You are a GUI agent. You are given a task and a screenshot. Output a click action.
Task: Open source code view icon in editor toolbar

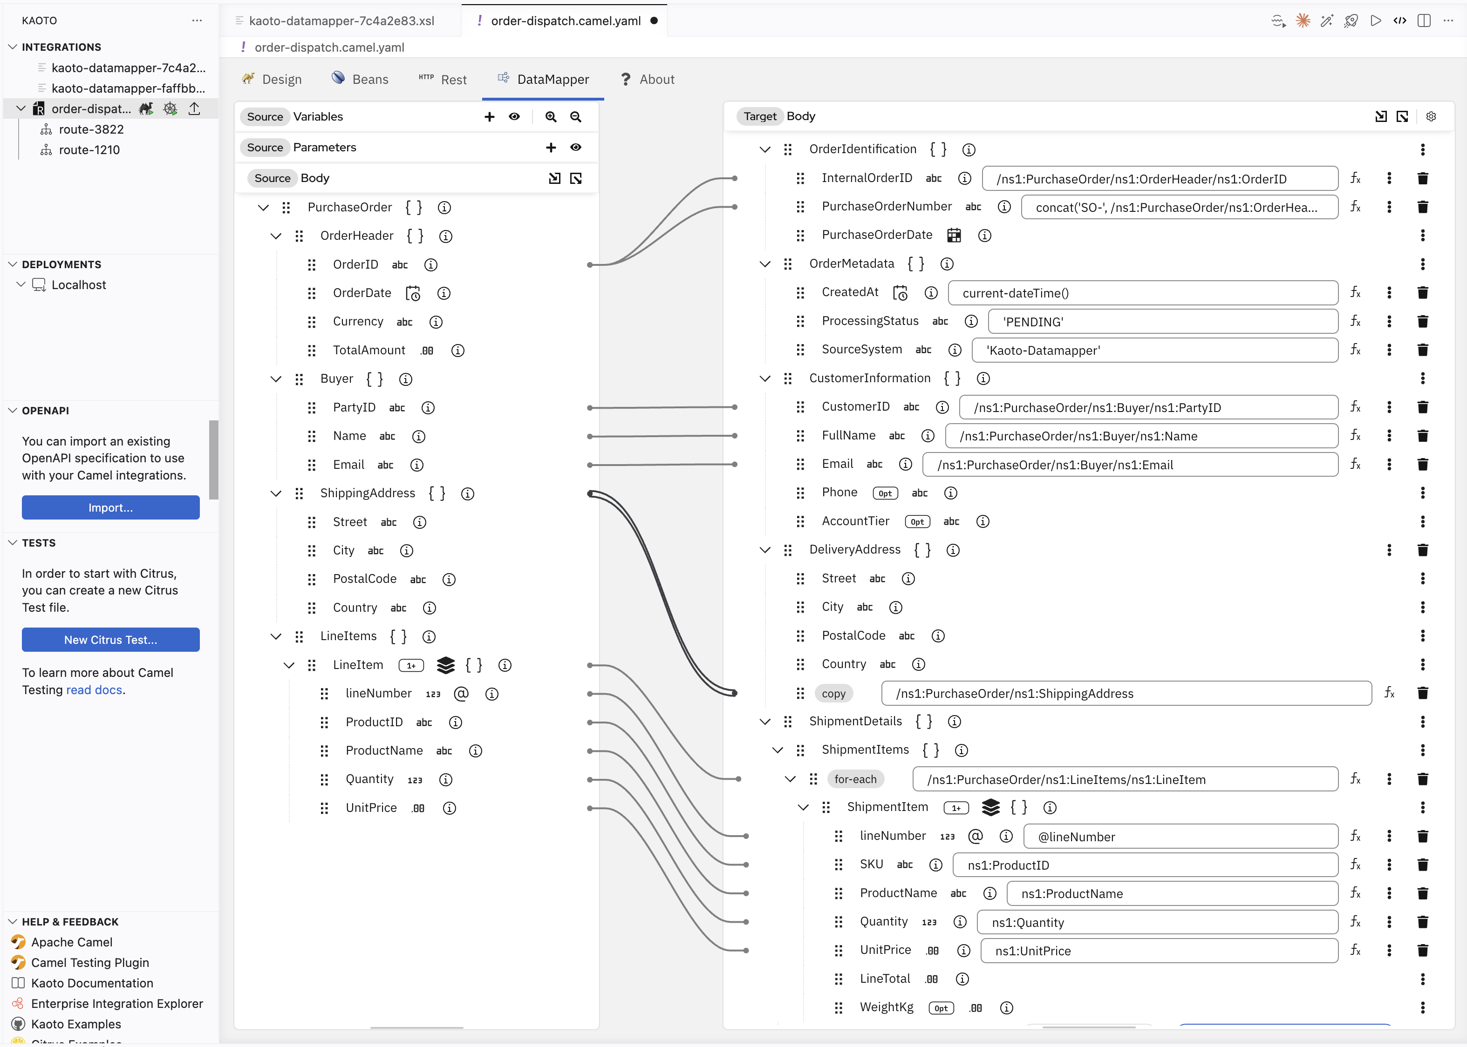click(1399, 20)
